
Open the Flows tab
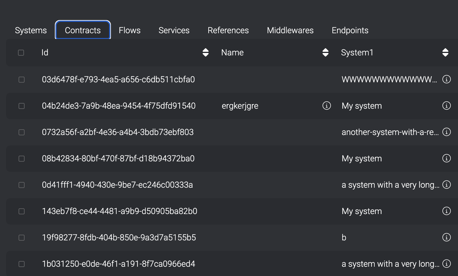129,30
